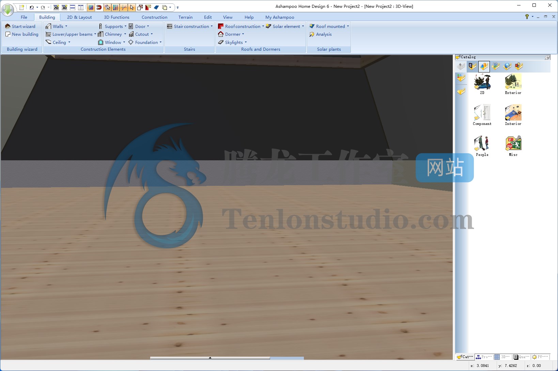The width and height of the screenshot is (558, 371).
Task: Switch to the 3D Functions tab
Action: pyautogui.click(x=117, y=17)
